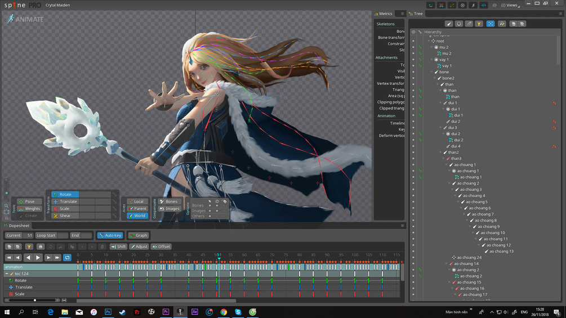Click the dopesheet lock icon
Screen dimensions: 566x318
pyautogui.click(x=41, y=247)
